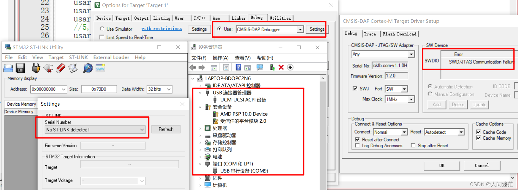The height and width of the screenshot is (190, 518).
Task: Click the Forward arrow in Device Manager toolbar
Action: click(202, 67)
